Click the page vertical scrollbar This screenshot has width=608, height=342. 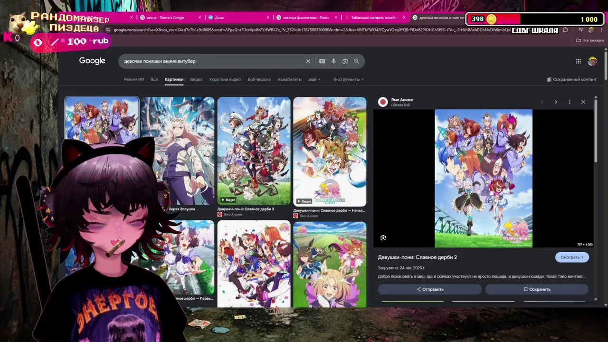(x=606, y=66)
